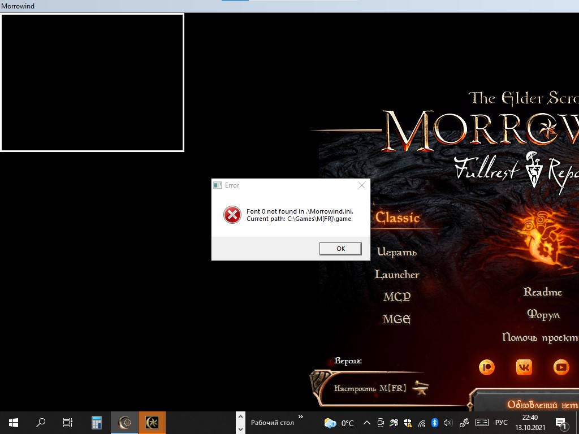Open the Launcher menu entry
The height and width of the screenshot is (434, 579).
pyautogui.click(x=397, y=275)
